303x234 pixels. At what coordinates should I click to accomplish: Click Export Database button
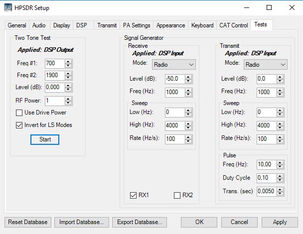click(x=140, y=222)
